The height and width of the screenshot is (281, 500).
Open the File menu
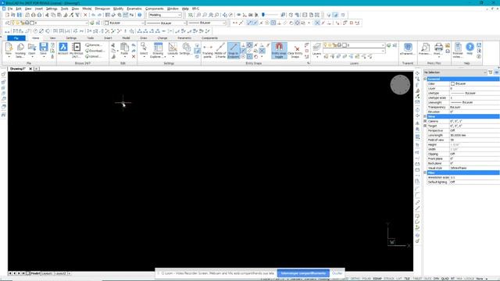click(x=10, y=9)
